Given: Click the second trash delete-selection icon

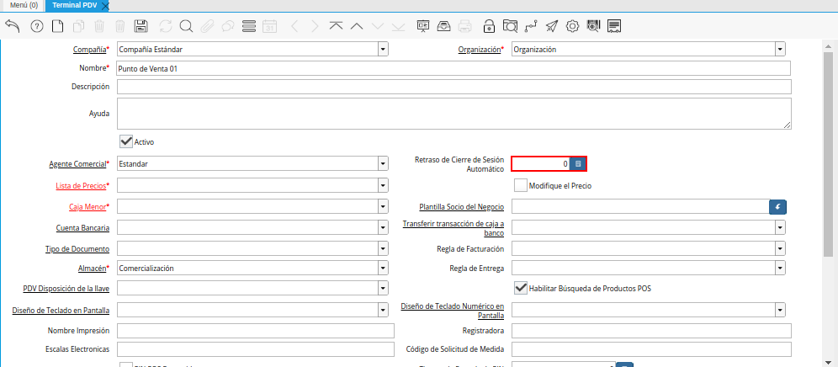Looking at the screenshot, I should (x=120, y=26).
